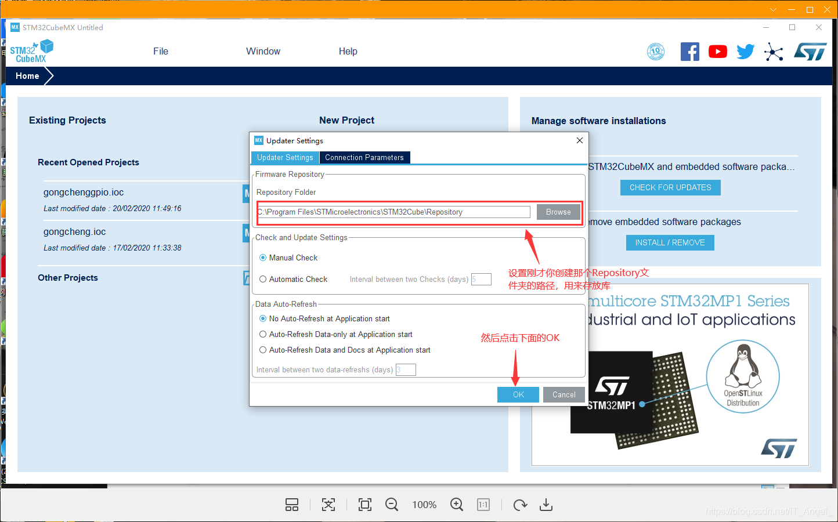Zoom in with the viewer magnifier plus
Viewport: 838px width, 522px height.
pyautogui.click(x=457, y=505)
